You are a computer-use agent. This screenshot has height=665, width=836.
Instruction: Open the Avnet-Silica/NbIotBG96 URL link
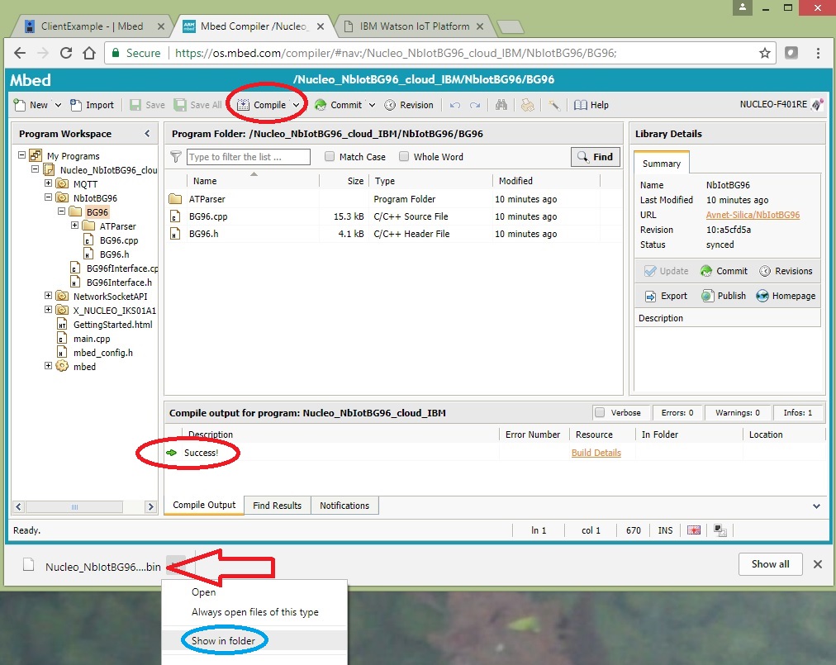point(753,214)
